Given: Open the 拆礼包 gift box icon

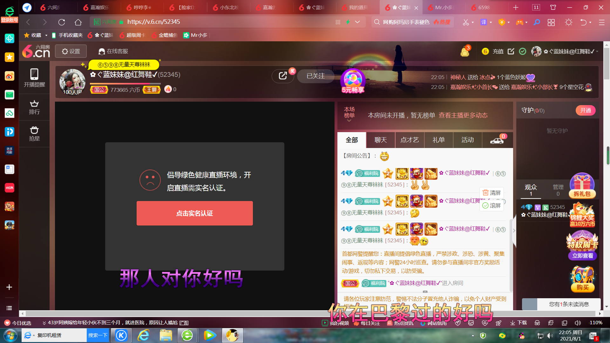Looking at the screenshot, I should (582, 185).
